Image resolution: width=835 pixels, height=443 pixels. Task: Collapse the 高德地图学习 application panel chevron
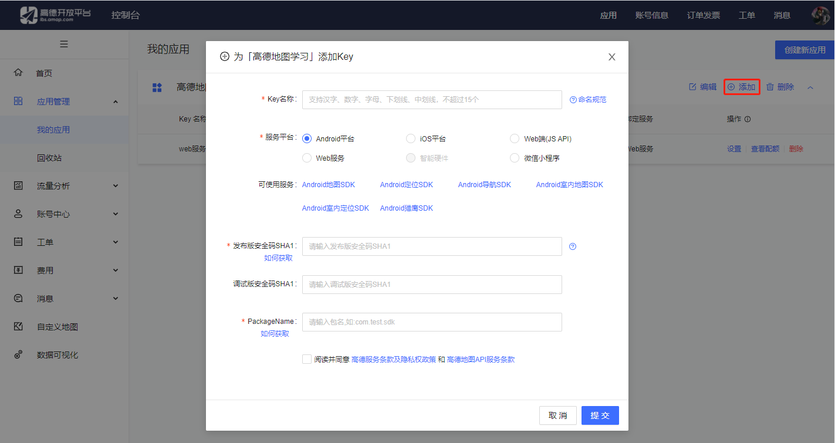[x=810, y=87]
